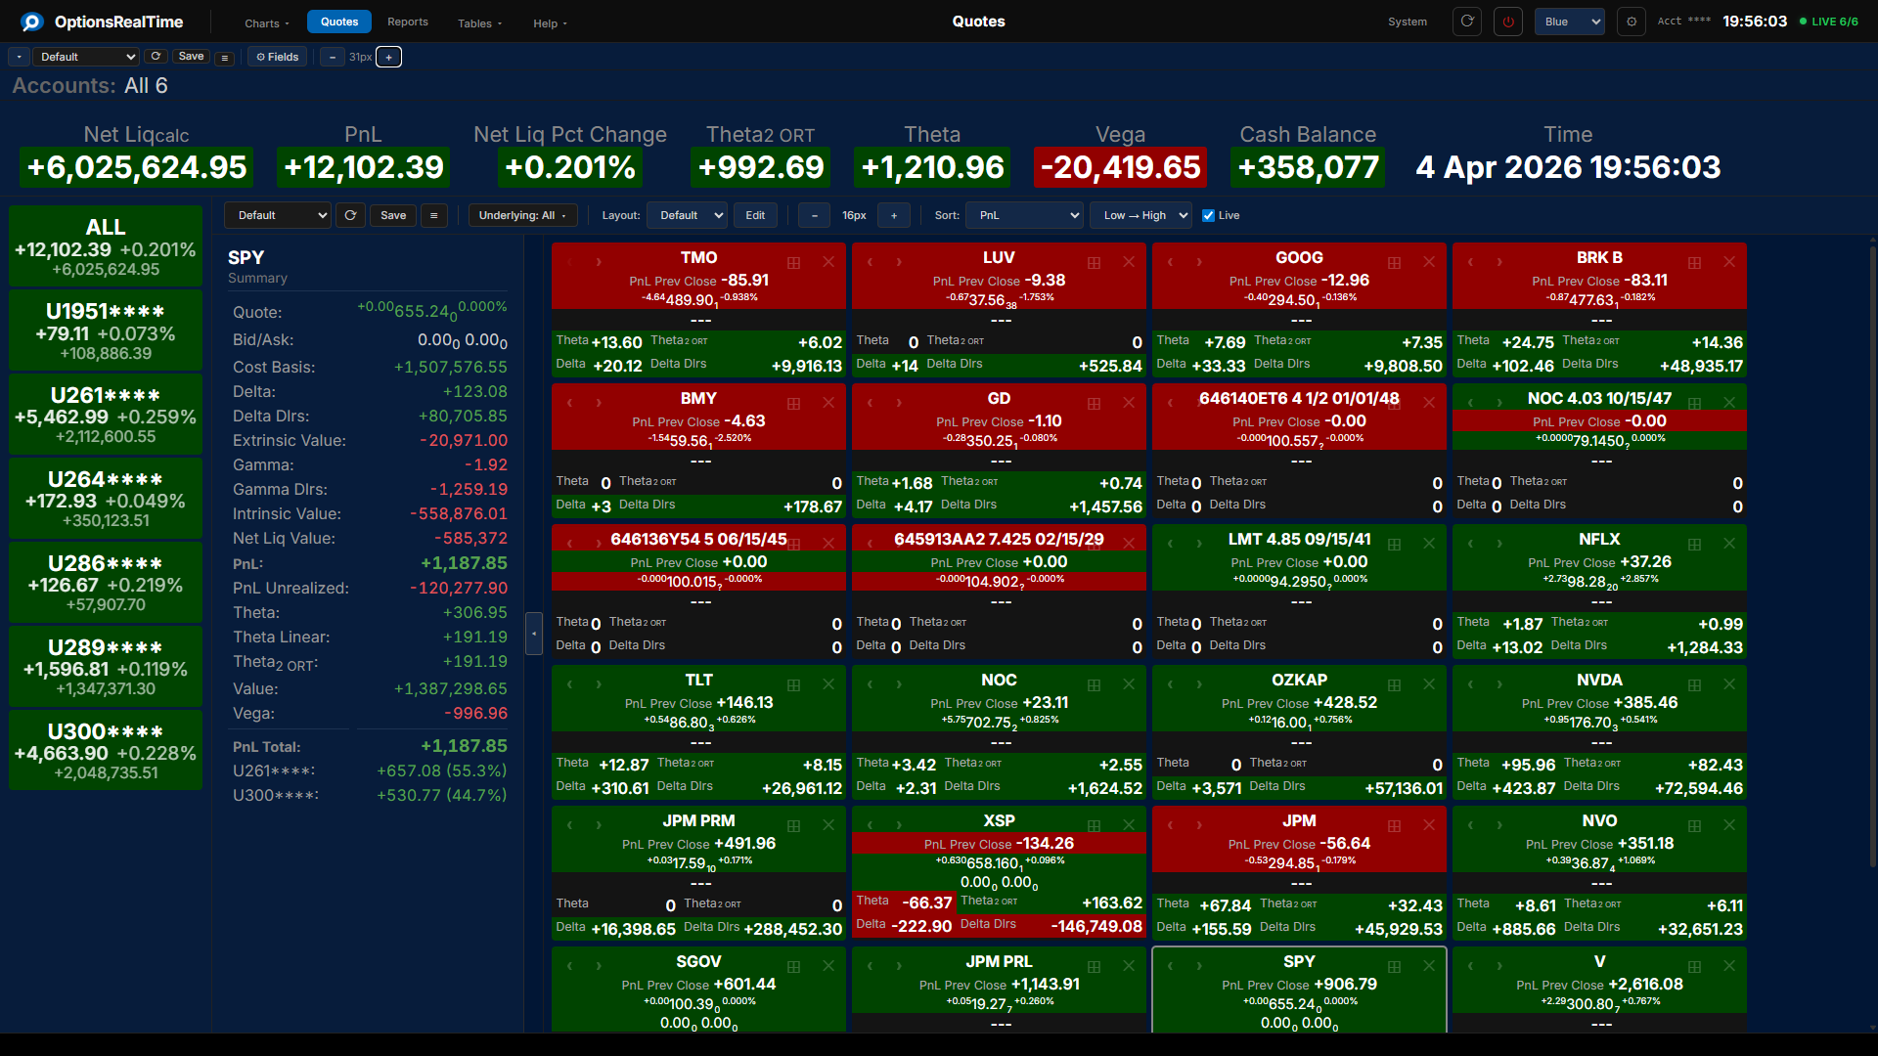1878x1056 pixels.
Task: Open the Default preset dropdown in quotes toolbar
Action: click(x=278, y=215)
